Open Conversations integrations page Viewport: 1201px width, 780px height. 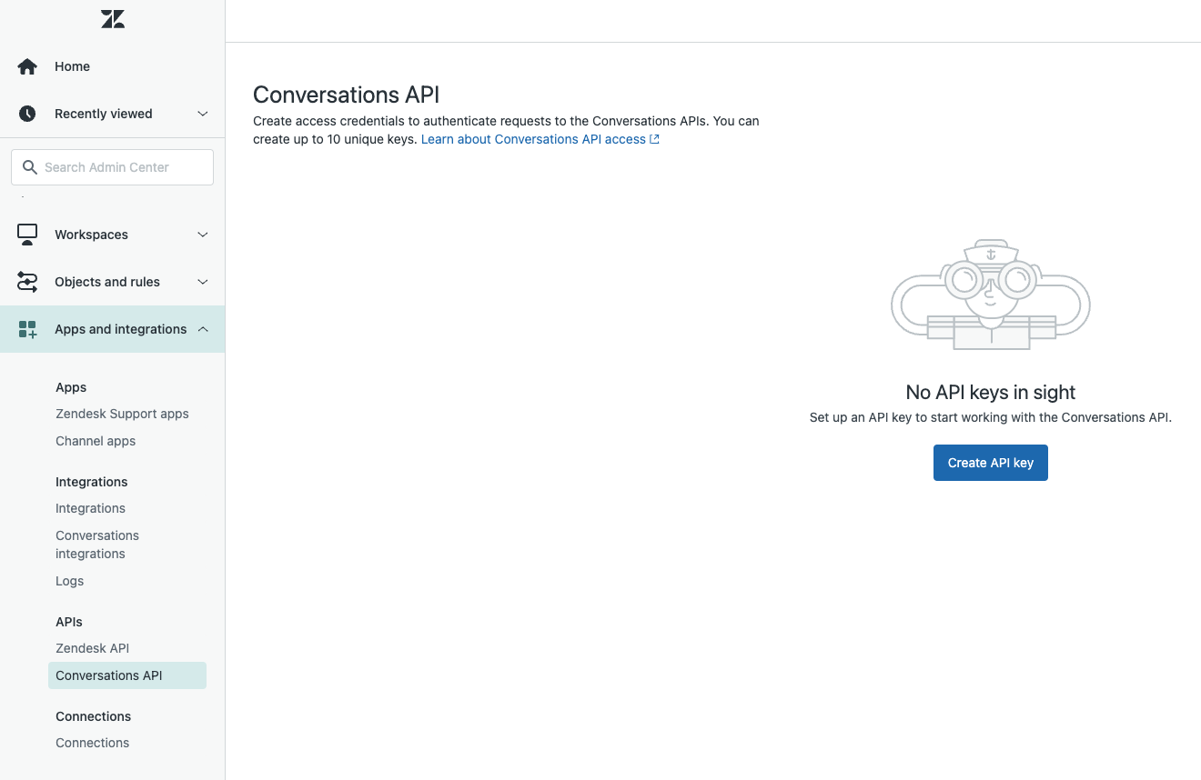[x=97, y=545]
